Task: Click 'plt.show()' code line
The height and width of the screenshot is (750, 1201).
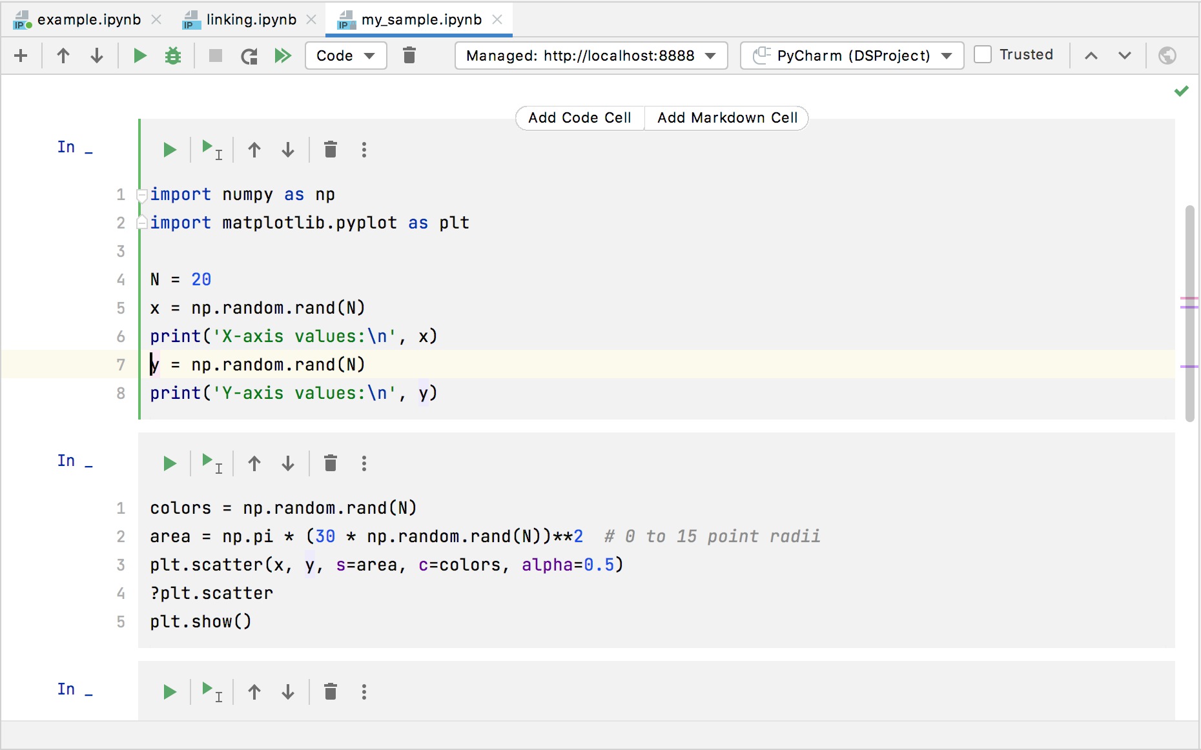Action: click(201, 622)
